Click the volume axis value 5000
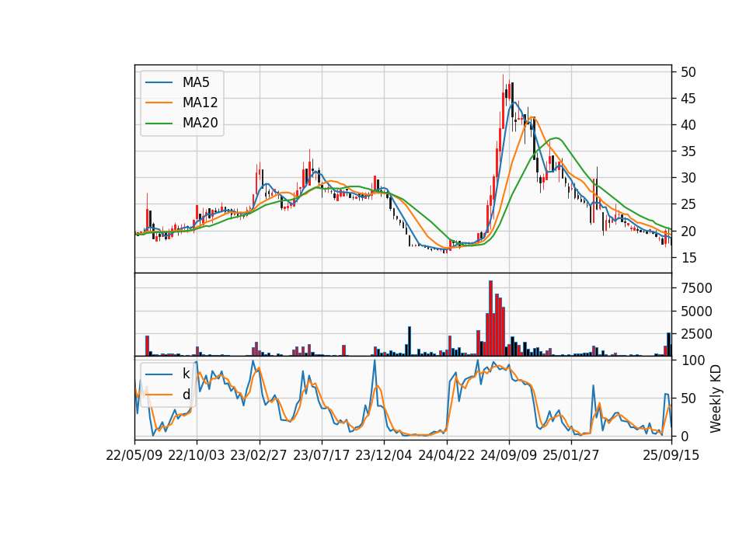 (x=696, y=312)
